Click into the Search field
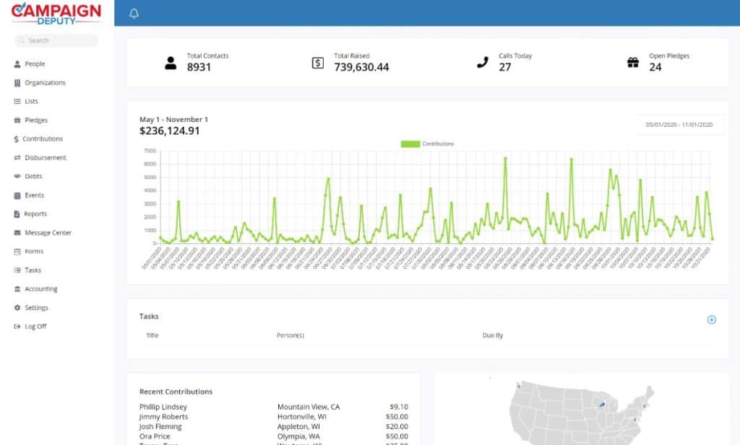The width and height of the screenshot is (740, 445). point(56,40)
